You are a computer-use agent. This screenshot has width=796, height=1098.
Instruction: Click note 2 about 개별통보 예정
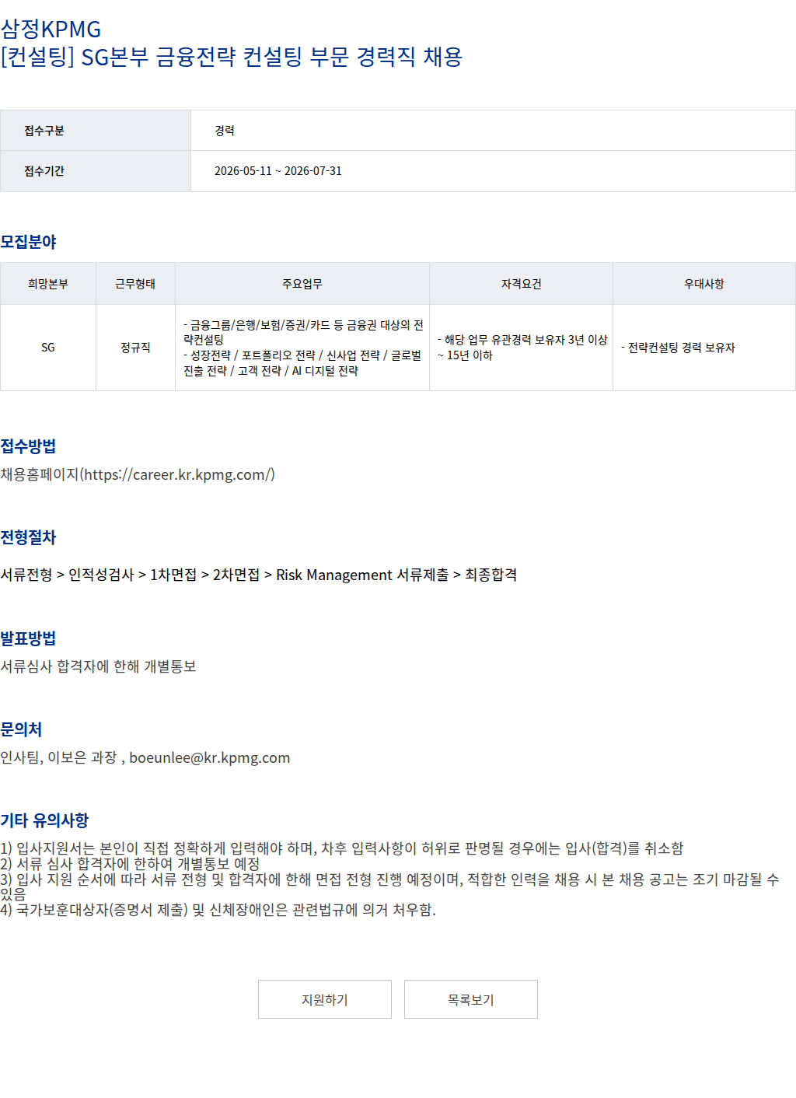131,864
